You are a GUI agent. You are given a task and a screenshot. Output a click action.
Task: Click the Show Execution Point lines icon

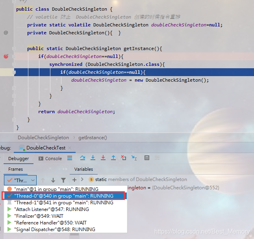pyautogui.click(x=70, y=158)
